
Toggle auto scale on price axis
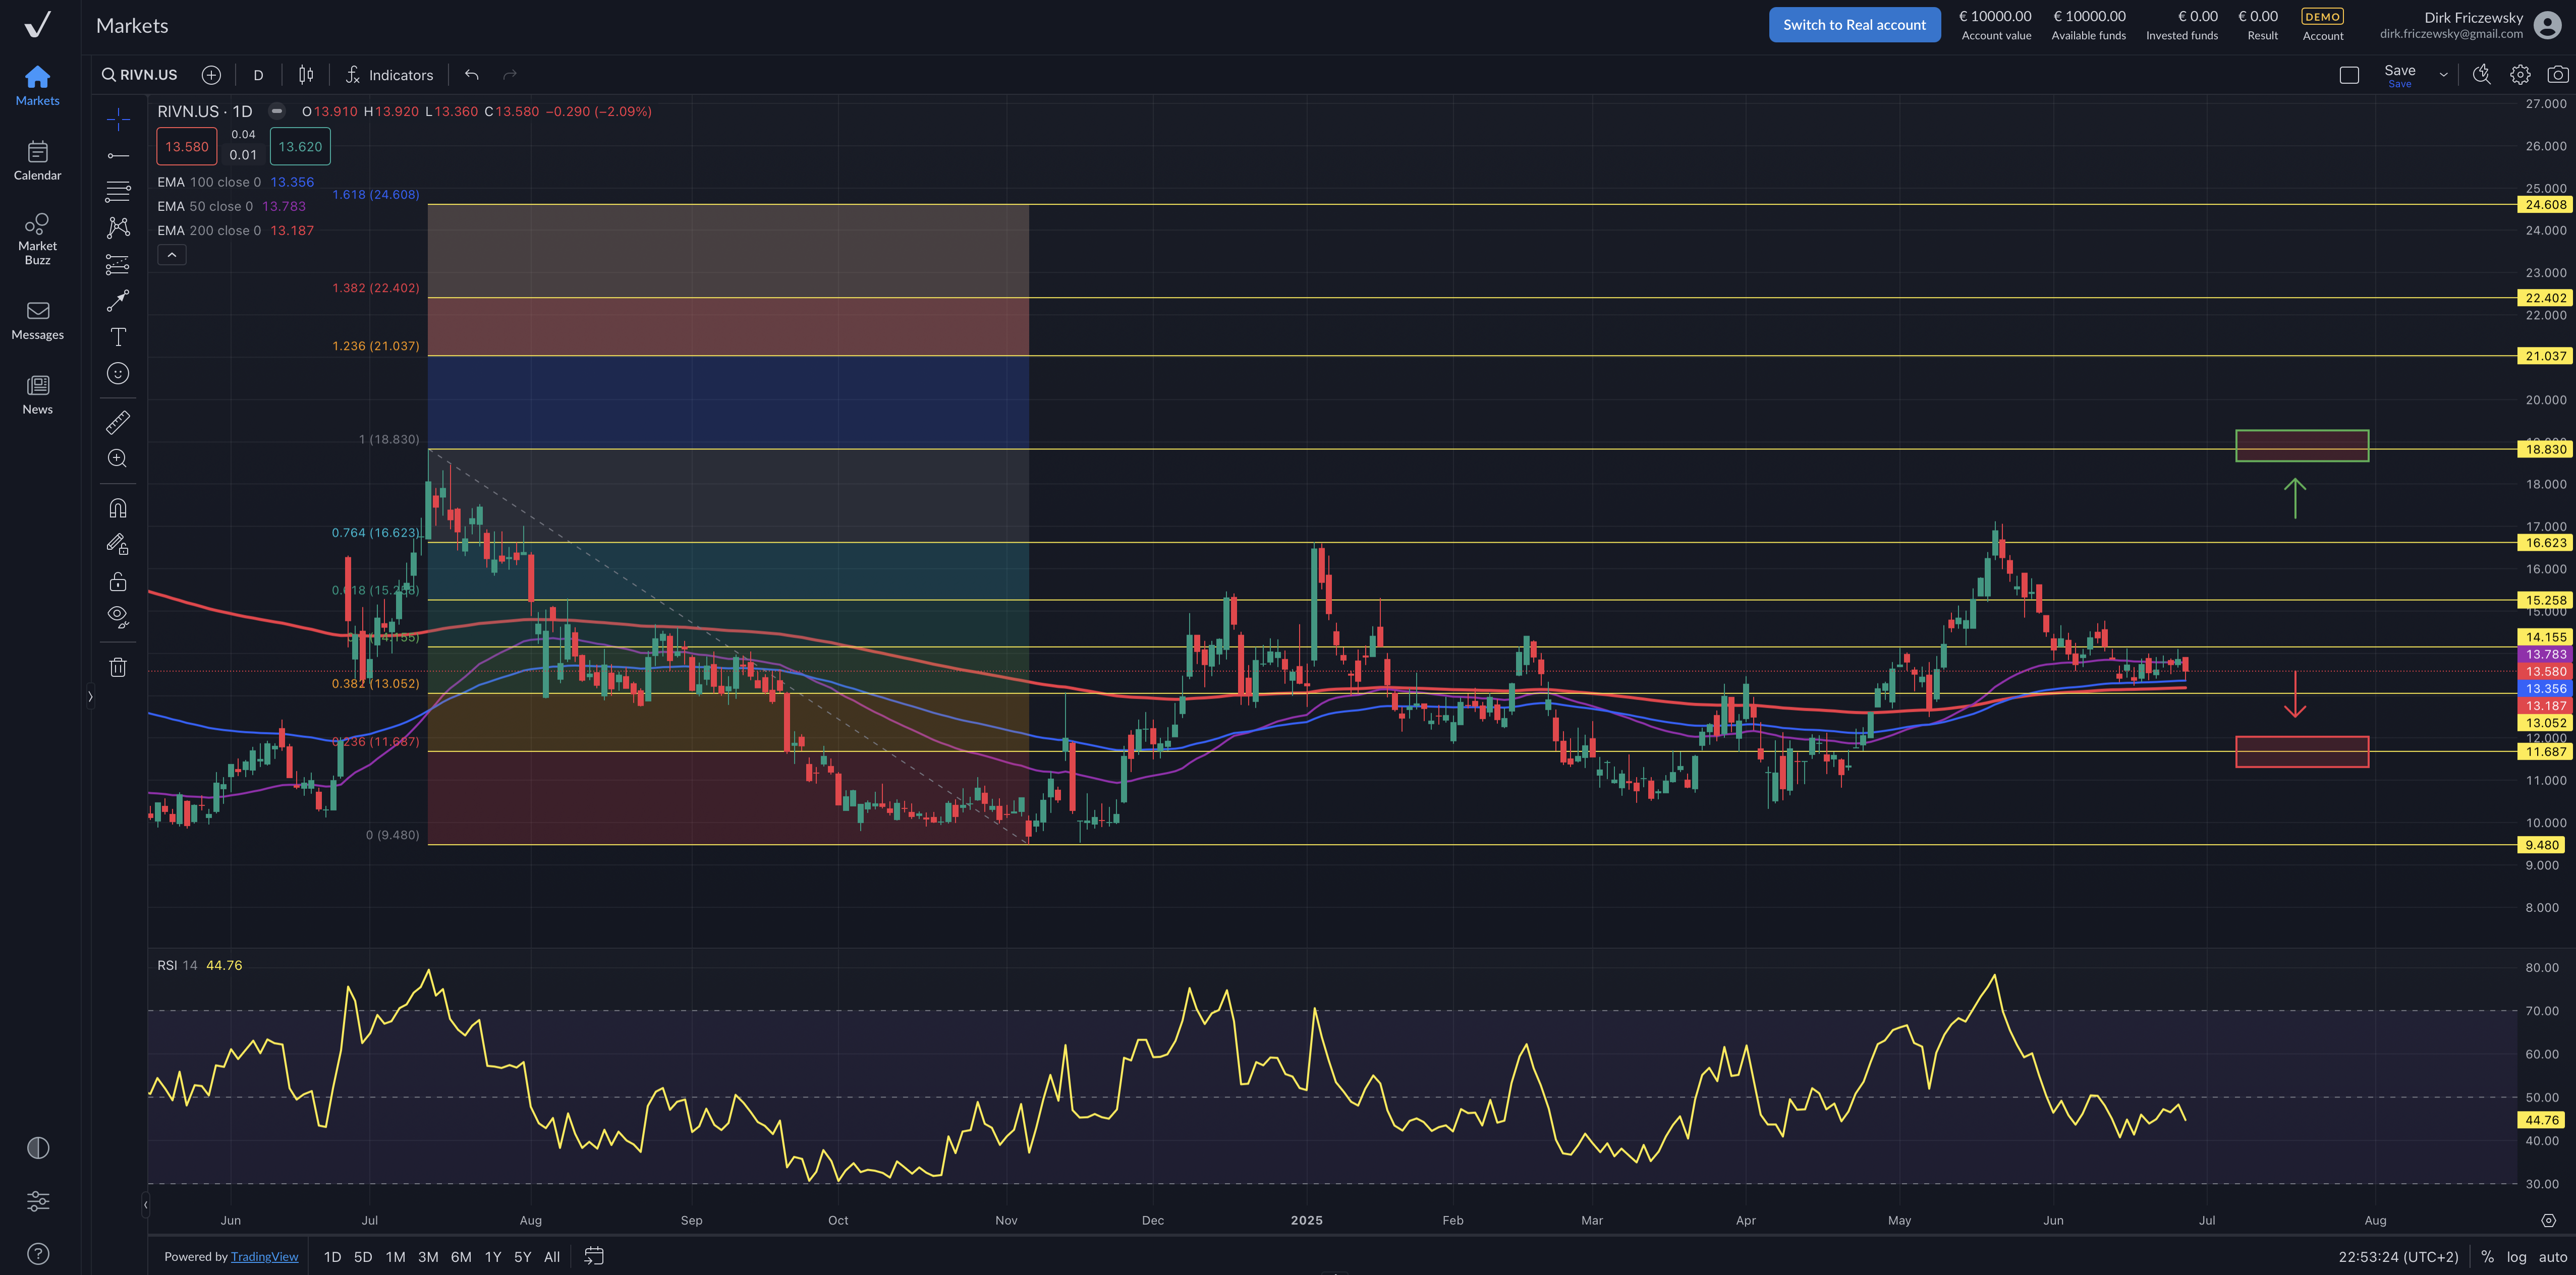[x=2552, y=1257]
